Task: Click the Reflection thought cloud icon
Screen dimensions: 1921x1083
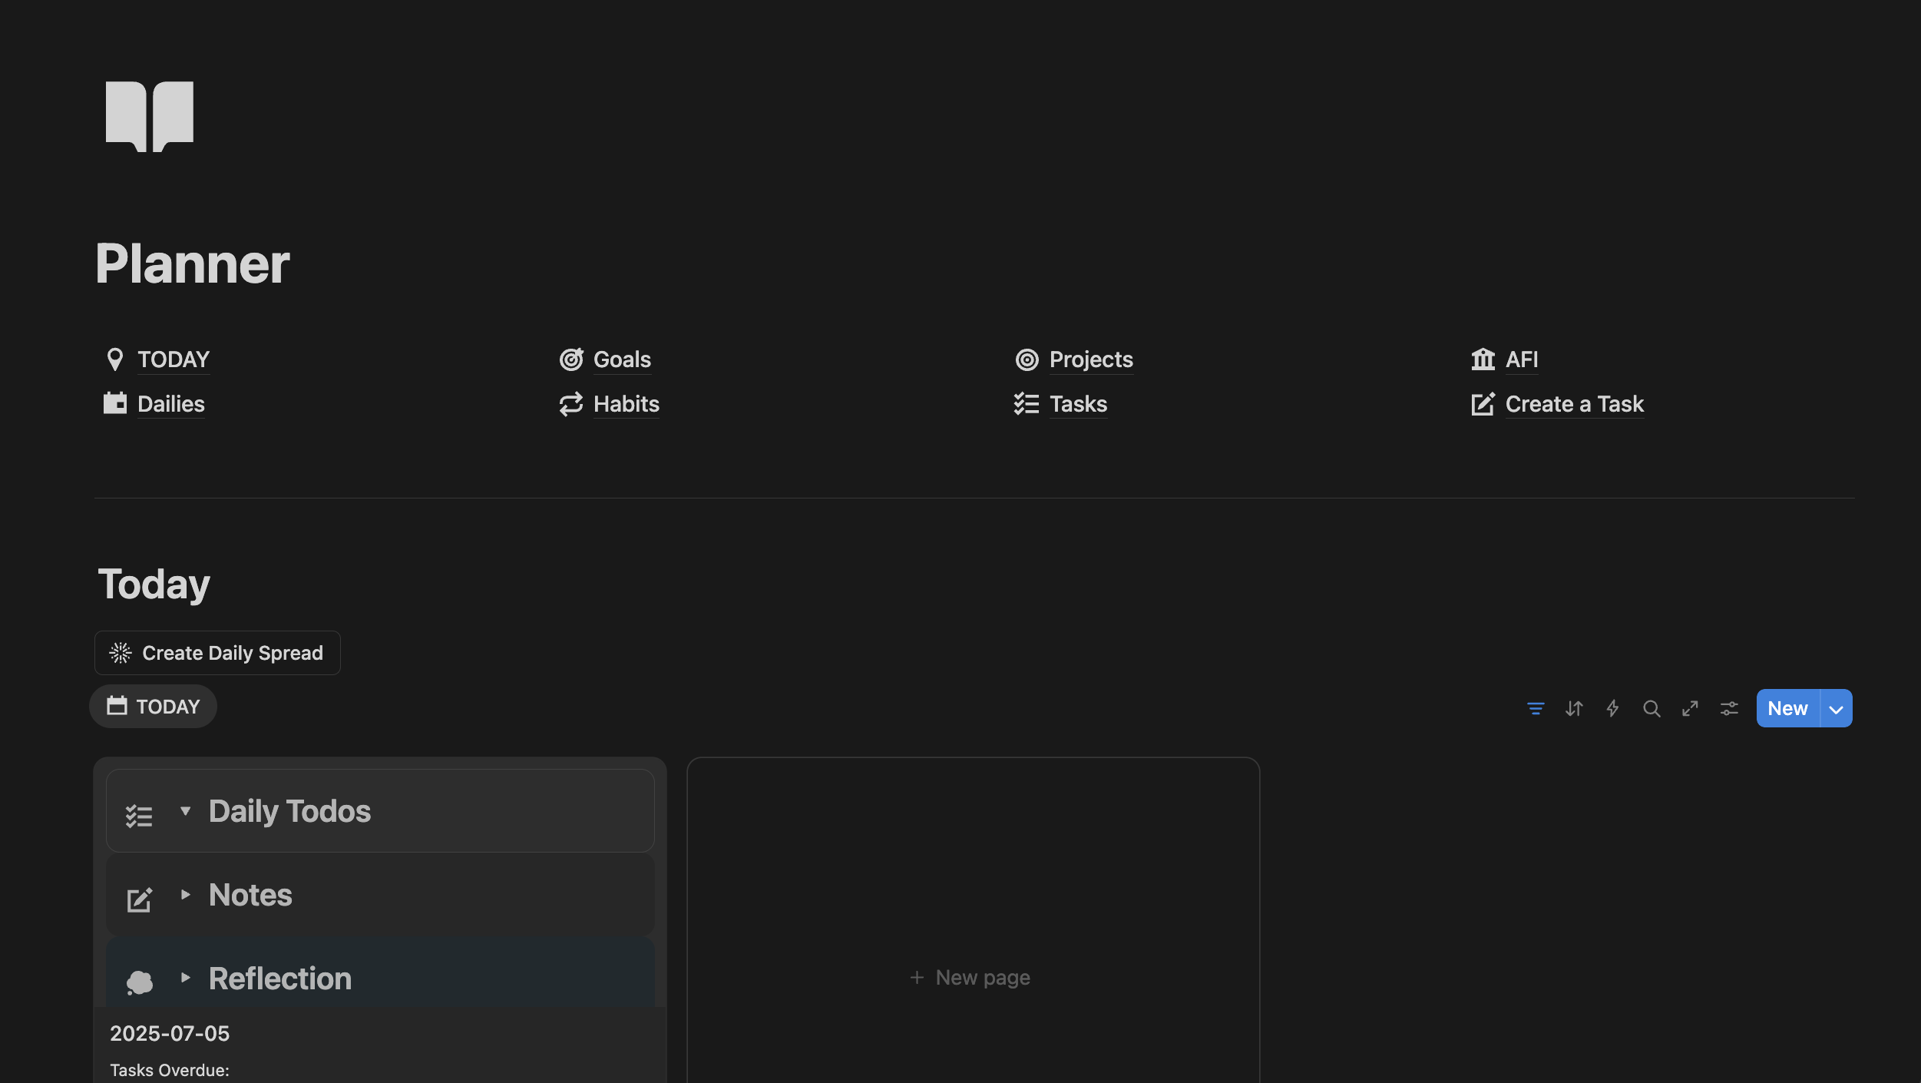Action: point(139,982)
